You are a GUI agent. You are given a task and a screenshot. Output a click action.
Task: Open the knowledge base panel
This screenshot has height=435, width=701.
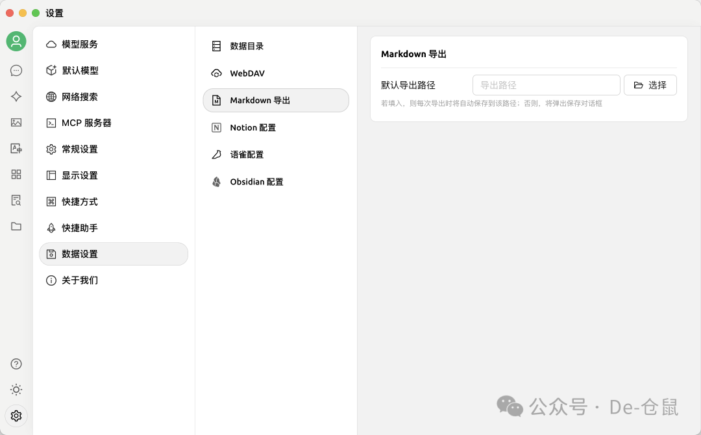coord(16,200)
